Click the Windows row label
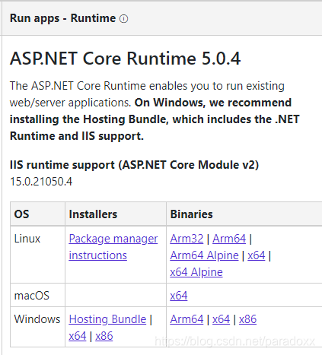The width and height of the screenshot is (322, 355). pyautogui.click(x=37, y=319)
